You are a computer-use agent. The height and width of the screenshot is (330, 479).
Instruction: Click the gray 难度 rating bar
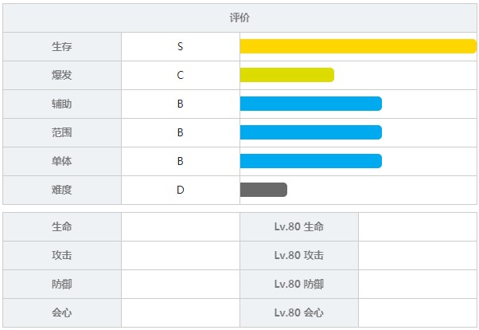click(263, 190)
